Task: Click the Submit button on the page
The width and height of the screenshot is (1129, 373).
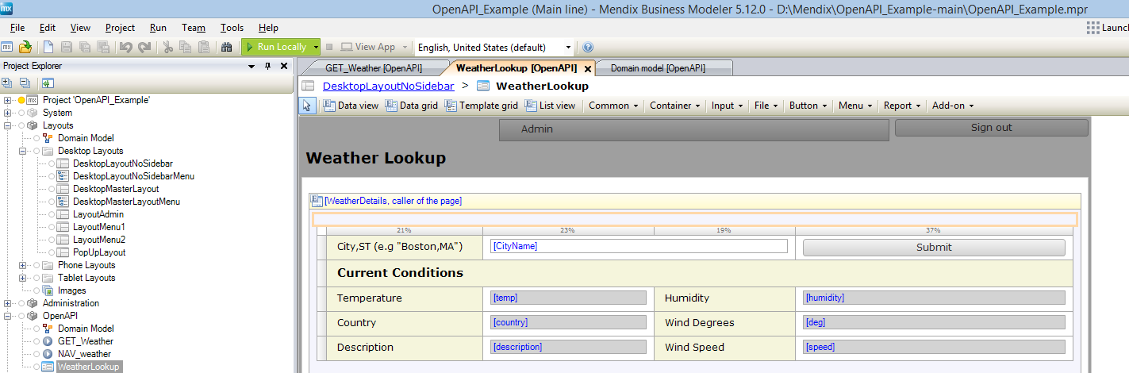Action: pyautogui.click(x=934, y=247)
